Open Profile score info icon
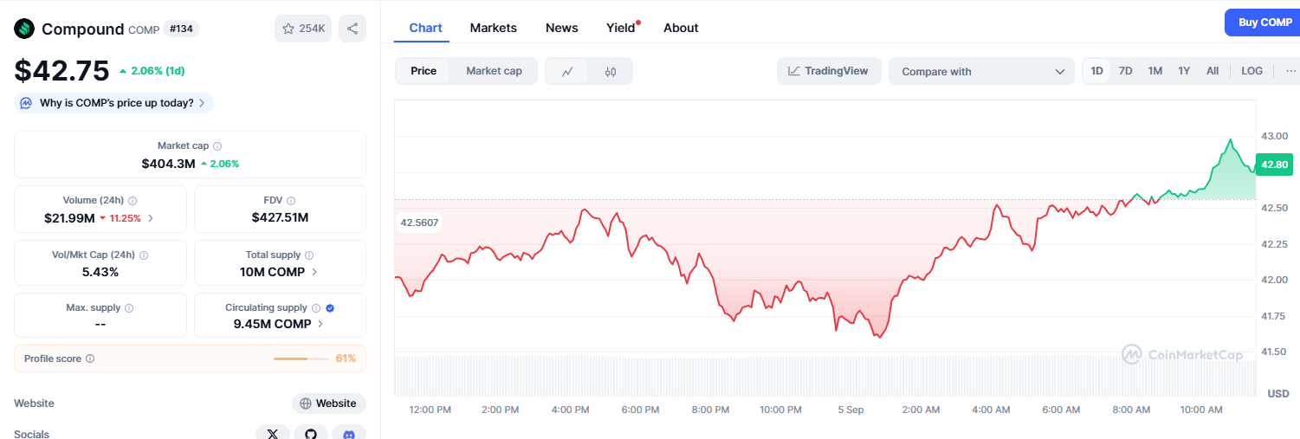Image resolution: width=1300 pixels, height=439 pixels. pyautogui.click(x=90, y=358)
